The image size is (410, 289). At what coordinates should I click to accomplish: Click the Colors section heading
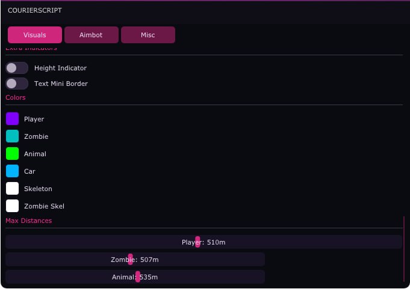click(x=16, y=97)
